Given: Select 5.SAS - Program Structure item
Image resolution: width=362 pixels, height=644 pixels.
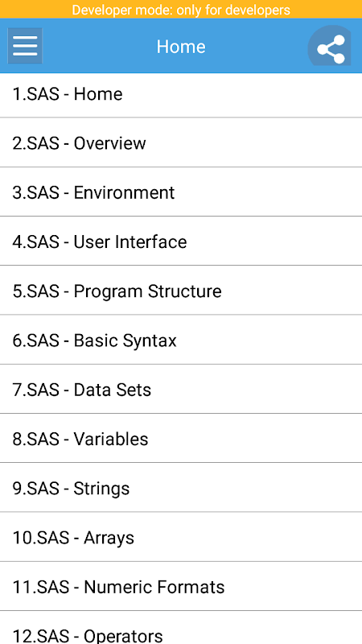Looking at the screenshot, I should click(x=181, y=291).
